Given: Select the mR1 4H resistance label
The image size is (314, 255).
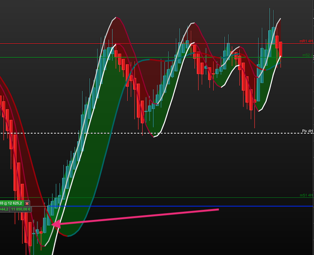Looking at the screenshot, I should point(306,41).
